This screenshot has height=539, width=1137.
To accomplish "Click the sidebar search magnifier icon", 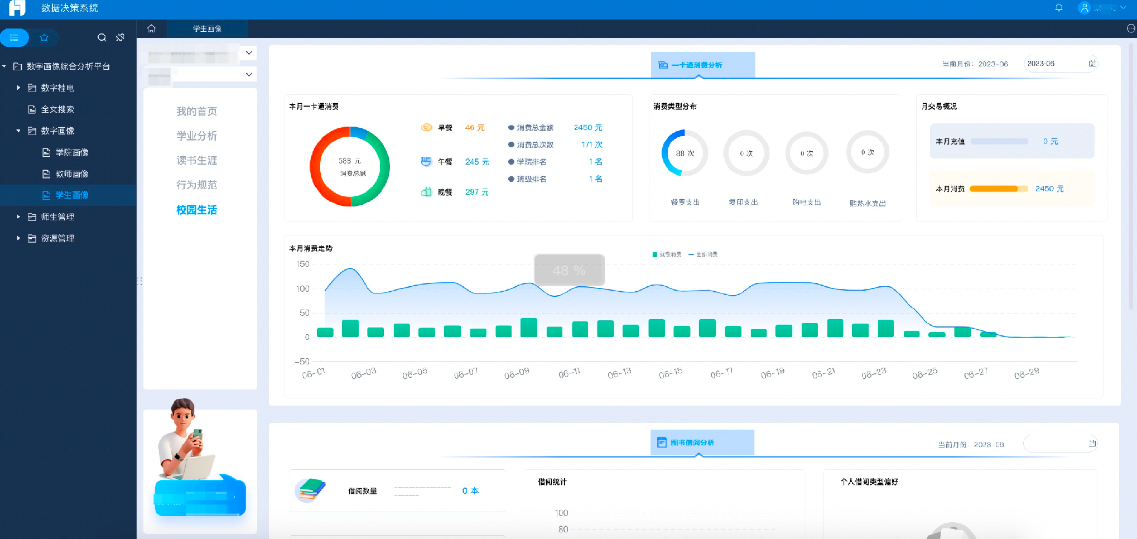I will (102, 37).
